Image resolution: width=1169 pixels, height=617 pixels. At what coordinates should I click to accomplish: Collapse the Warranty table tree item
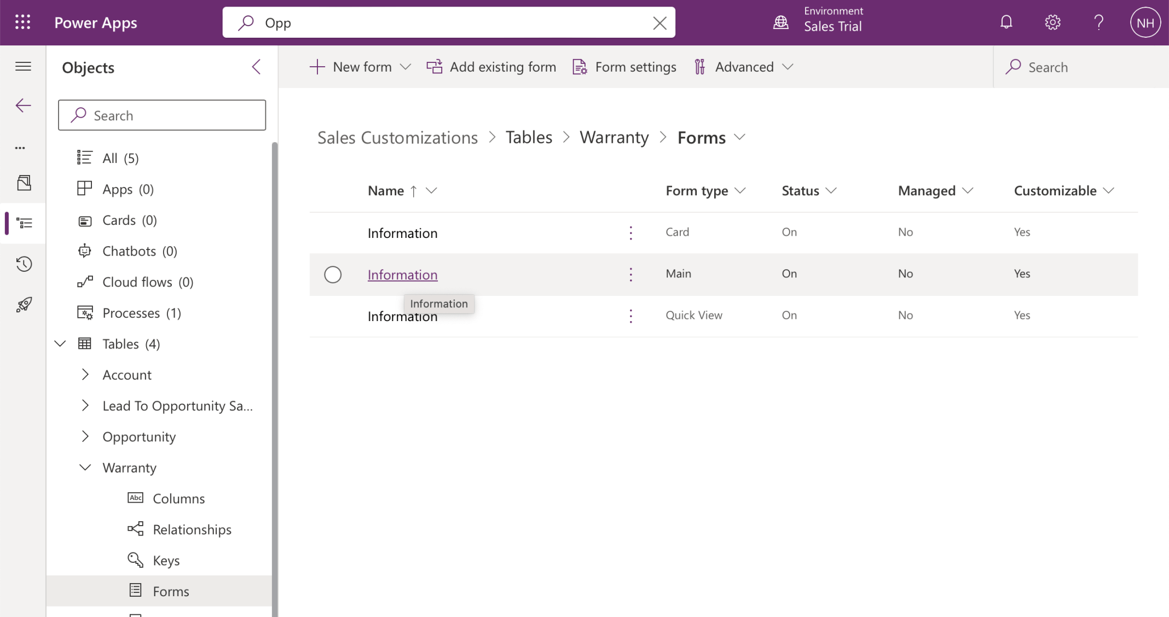coord(85,467)
